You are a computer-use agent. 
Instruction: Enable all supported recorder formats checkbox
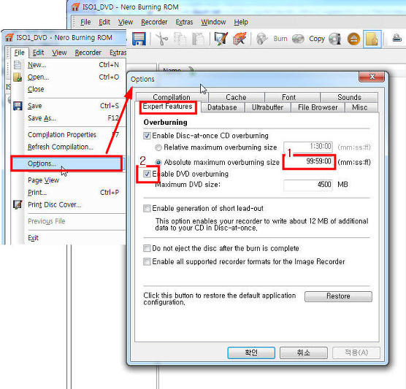(147, 262)
